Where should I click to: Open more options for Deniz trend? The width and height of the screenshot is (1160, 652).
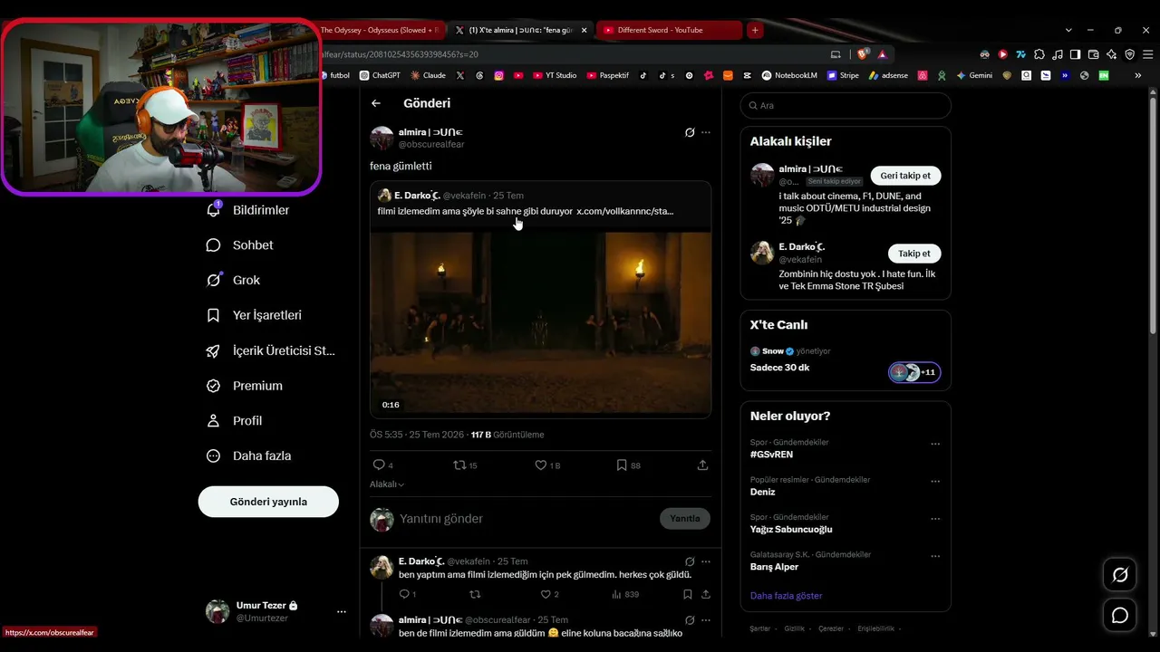(x=935, y=481)
